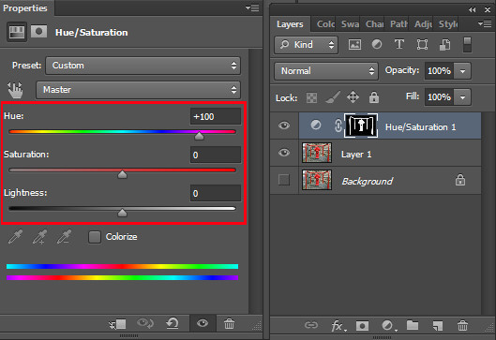
Task: Open the Preset dropdown showing Custom
Action: (143, 66)
